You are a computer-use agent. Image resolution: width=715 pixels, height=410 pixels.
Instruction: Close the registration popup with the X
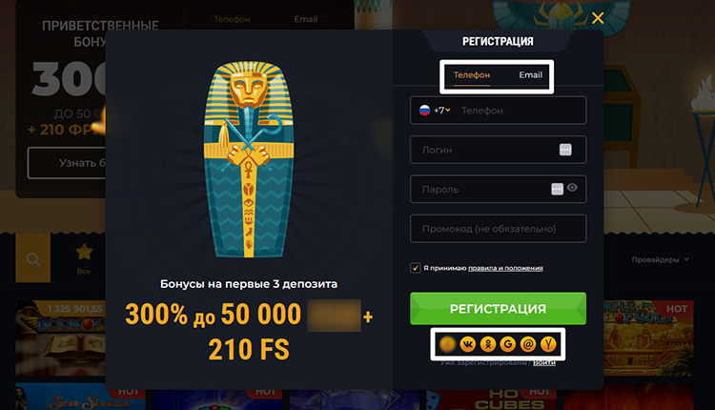(x=598, y=18)
